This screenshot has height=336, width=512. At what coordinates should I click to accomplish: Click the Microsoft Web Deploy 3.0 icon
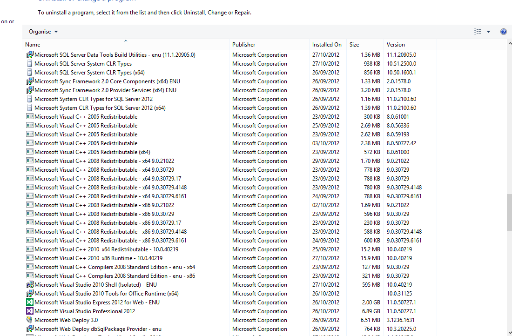coord(30,320)
